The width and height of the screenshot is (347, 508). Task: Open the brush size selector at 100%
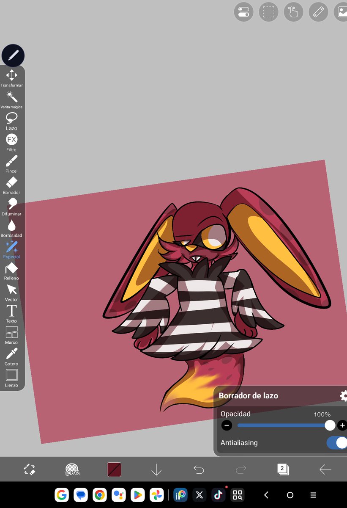click(x=72, y=469)
